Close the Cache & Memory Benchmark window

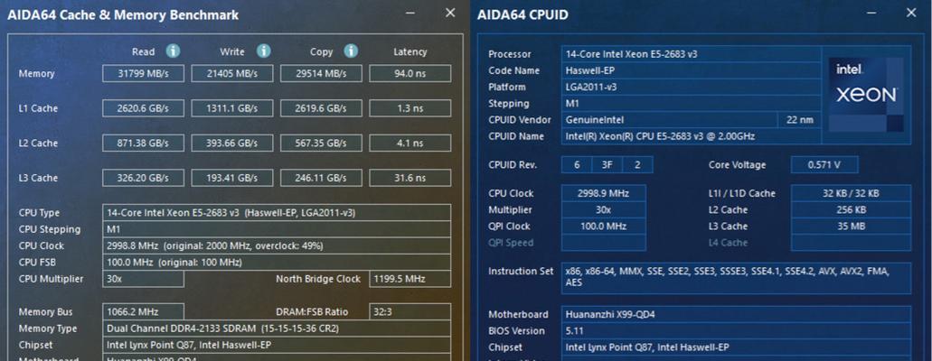tap(450, 13)
